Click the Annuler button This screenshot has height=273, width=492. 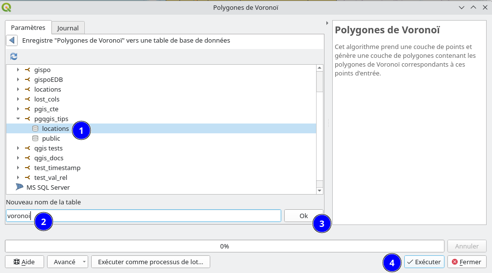pyautogui.click(x=467, y=247)
